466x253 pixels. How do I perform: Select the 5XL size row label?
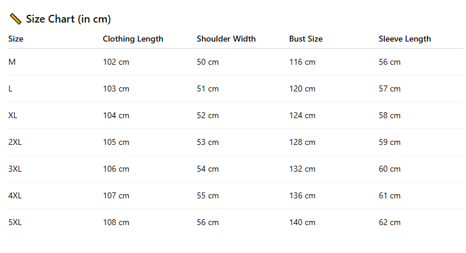15,222
